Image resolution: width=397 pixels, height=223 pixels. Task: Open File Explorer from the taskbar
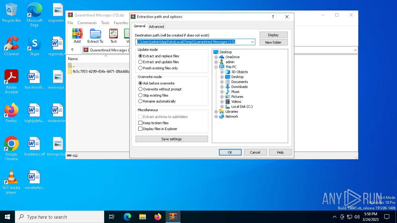click(x=142, y=217)
